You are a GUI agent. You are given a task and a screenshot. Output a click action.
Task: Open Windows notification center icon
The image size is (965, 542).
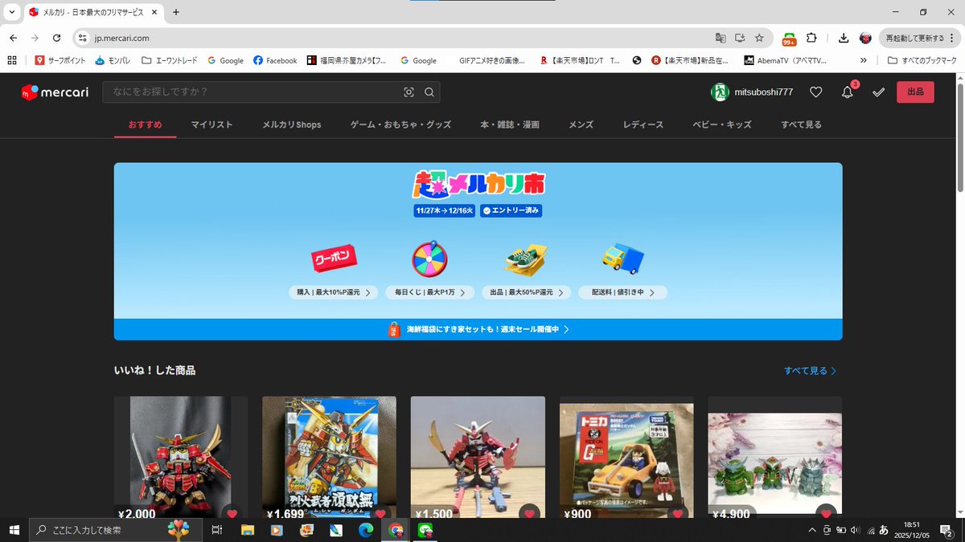(947, 530)
